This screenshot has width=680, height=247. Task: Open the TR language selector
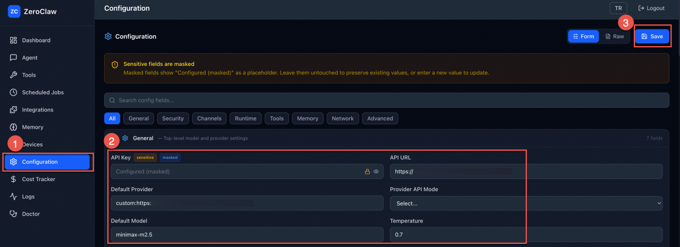[618, 8]
